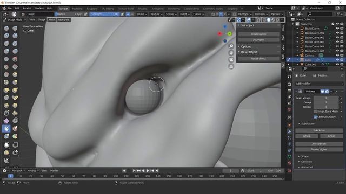Click the pan view hand icon
Viewport: 346px width, 194px height.
(231, 53)
